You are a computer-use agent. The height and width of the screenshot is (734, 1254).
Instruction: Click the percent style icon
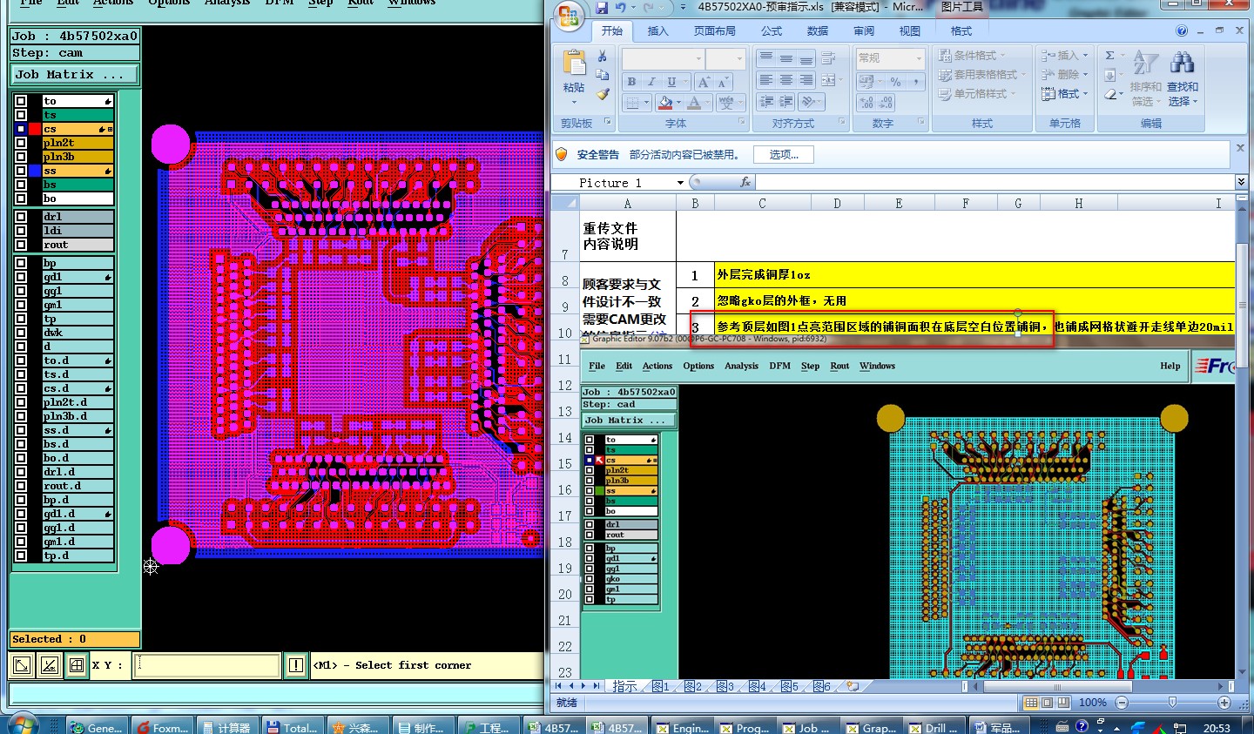point(895,82)
